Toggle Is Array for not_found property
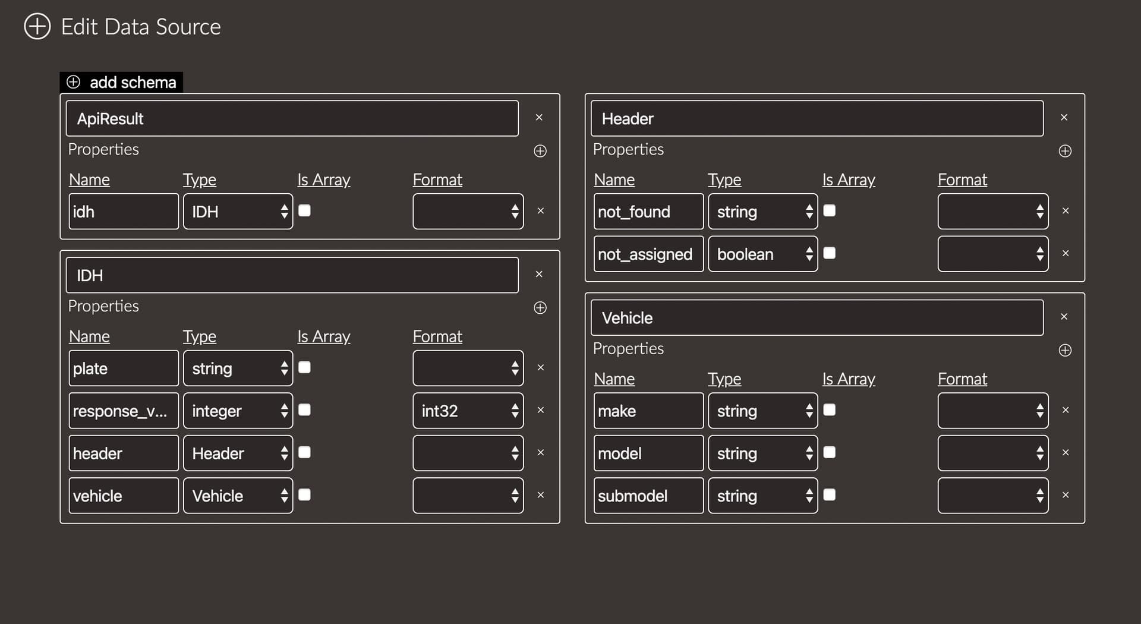This screenshot has height=624, width=1141. coord(829,210)
